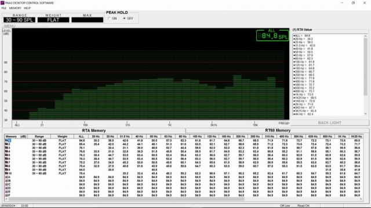Select the memory 7 row icon

pos(6,162)
